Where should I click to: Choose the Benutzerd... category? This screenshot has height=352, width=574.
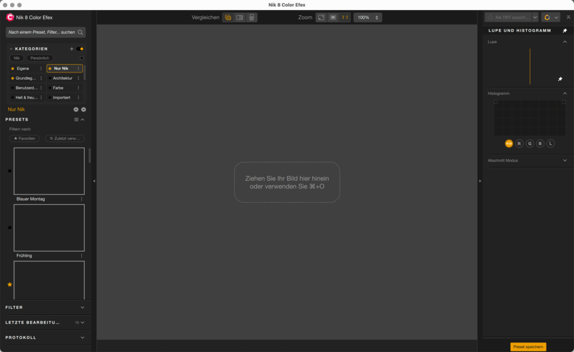point(27,88)
